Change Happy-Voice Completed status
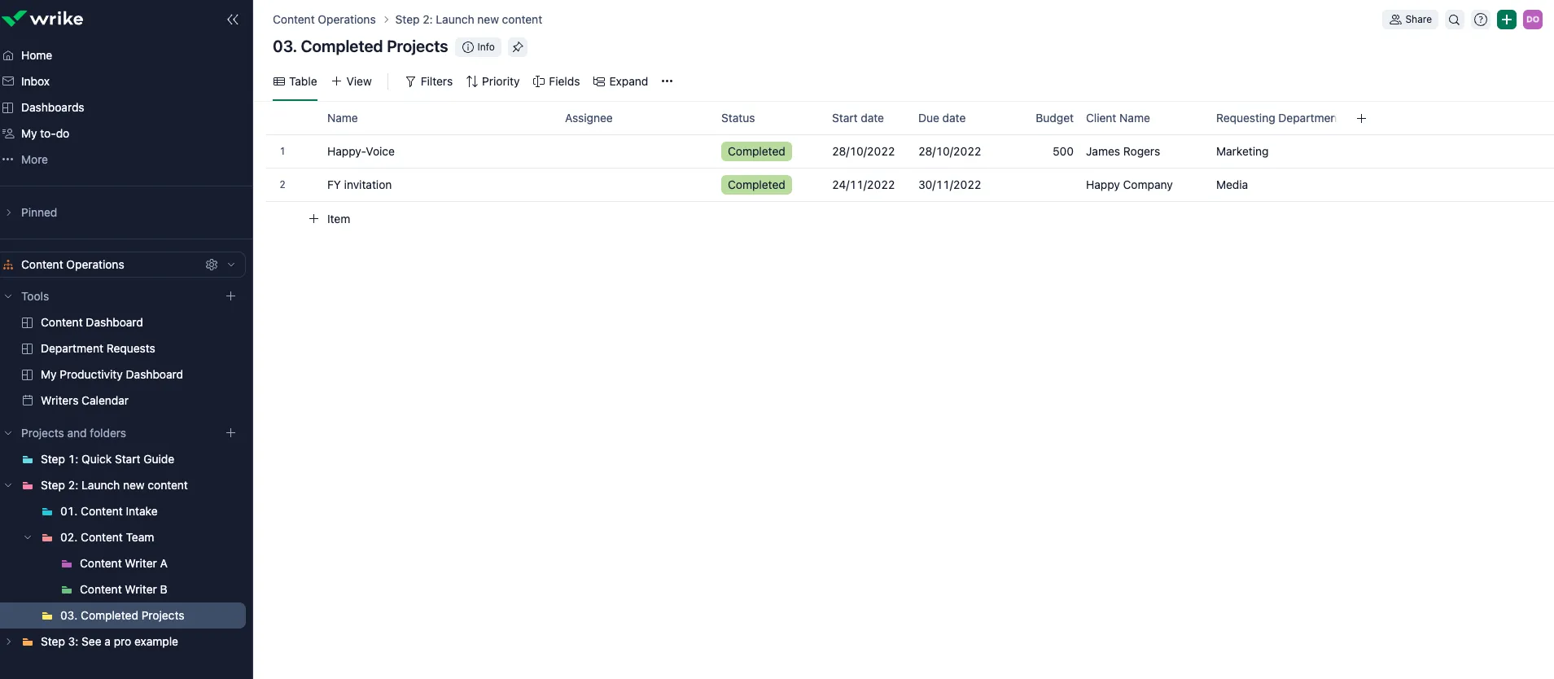Viewport: 1554px width, 679px height. 756,151
